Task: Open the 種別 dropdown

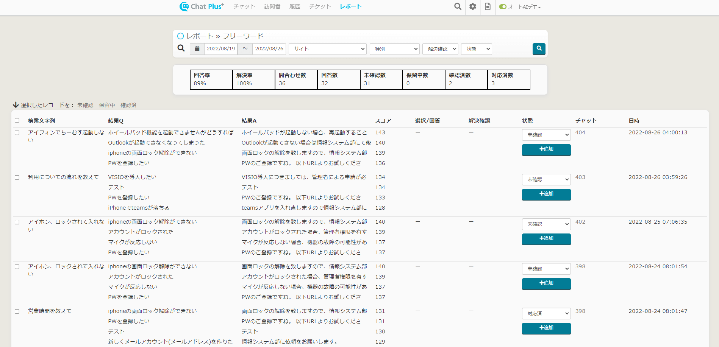Action: tap(394, 49)
